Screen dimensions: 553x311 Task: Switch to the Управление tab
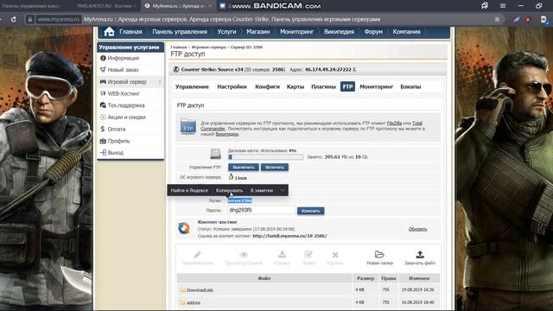tap(192, 86)
